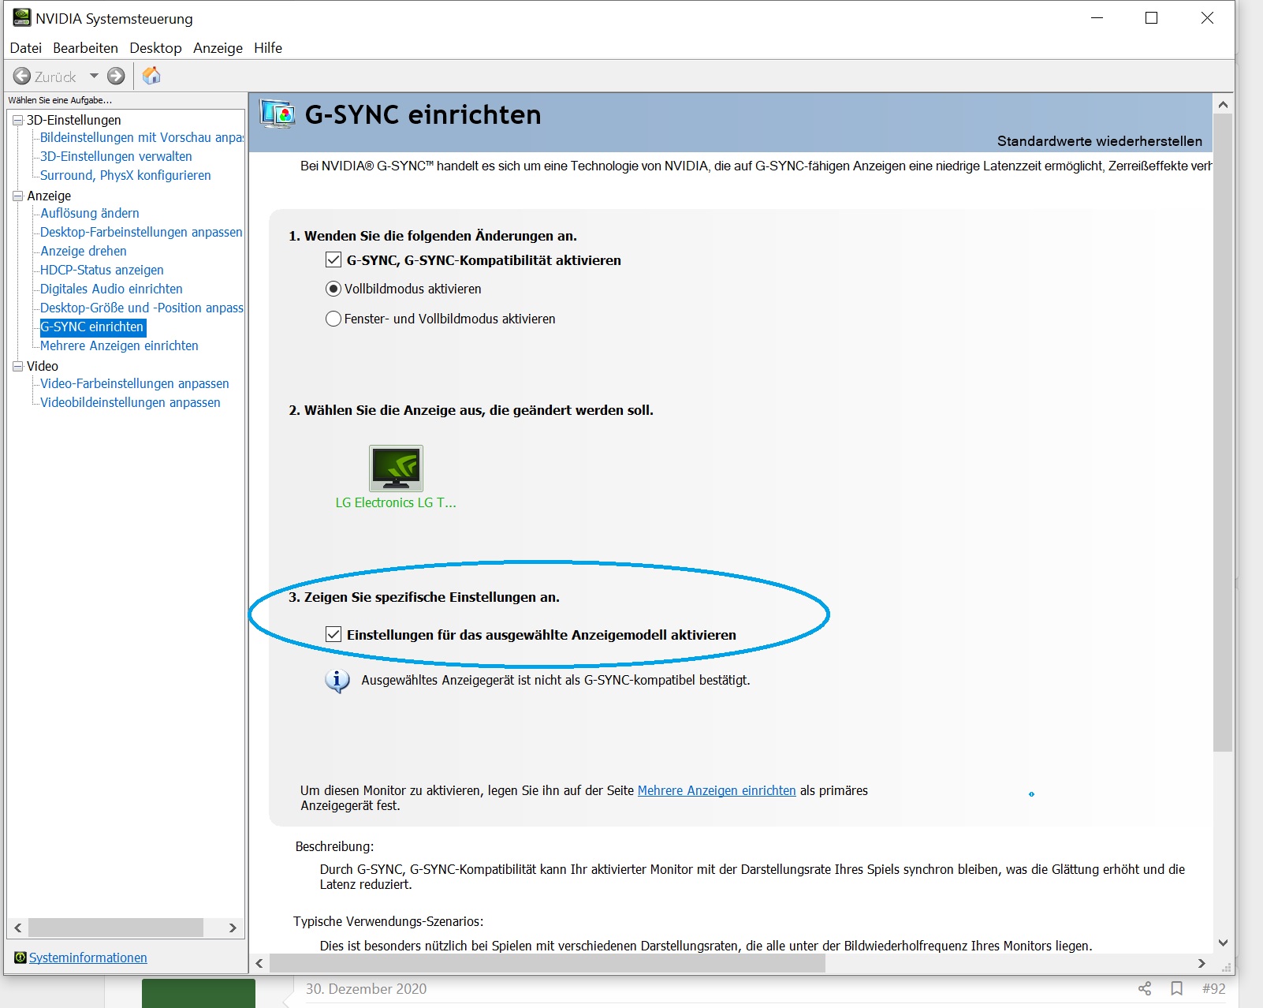Select Vollbildmodus aktivieren radio button
The width and height of the screenshot is (1263, 1008).
(x=333, y=289)
